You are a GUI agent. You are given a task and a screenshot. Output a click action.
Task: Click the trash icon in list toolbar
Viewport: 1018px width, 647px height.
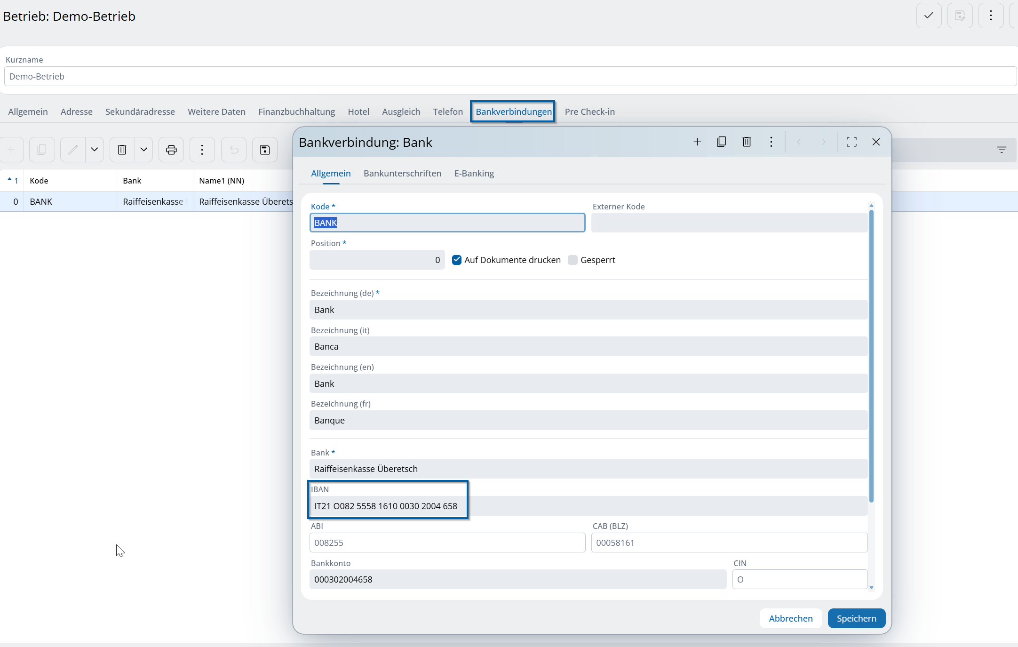pyautogui.click(x=122, y=150)
